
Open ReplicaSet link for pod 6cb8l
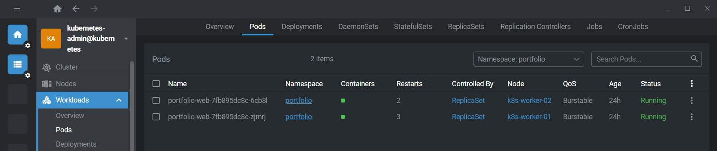coord(468,101)
